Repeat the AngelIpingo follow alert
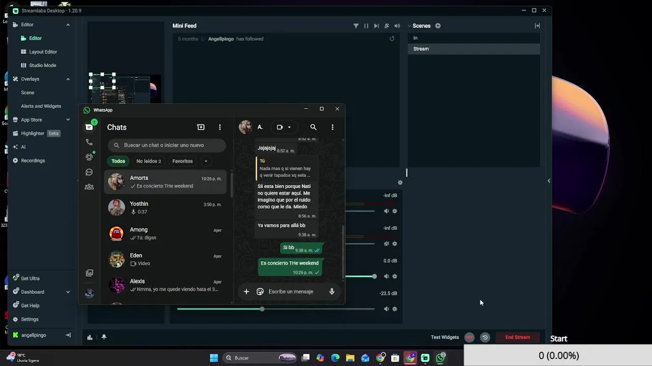This screenshot has width=652, height=366. (x=392, y=39)
